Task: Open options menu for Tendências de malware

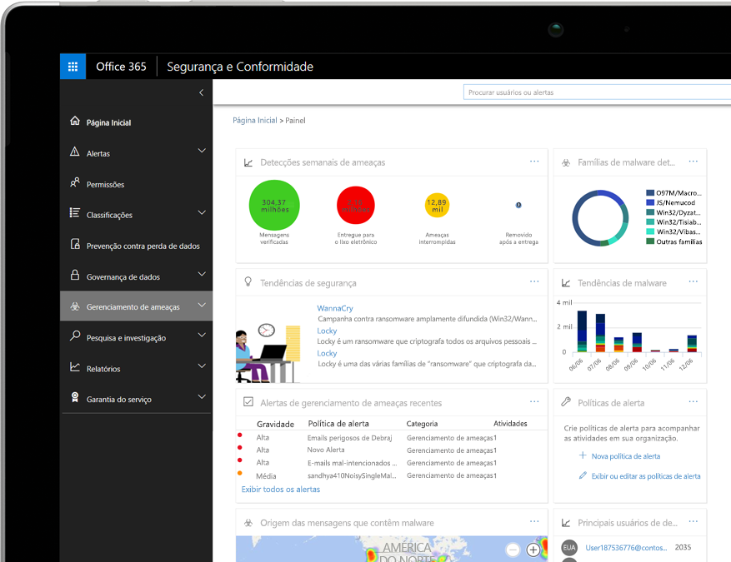Action: [x=693, y=281]
